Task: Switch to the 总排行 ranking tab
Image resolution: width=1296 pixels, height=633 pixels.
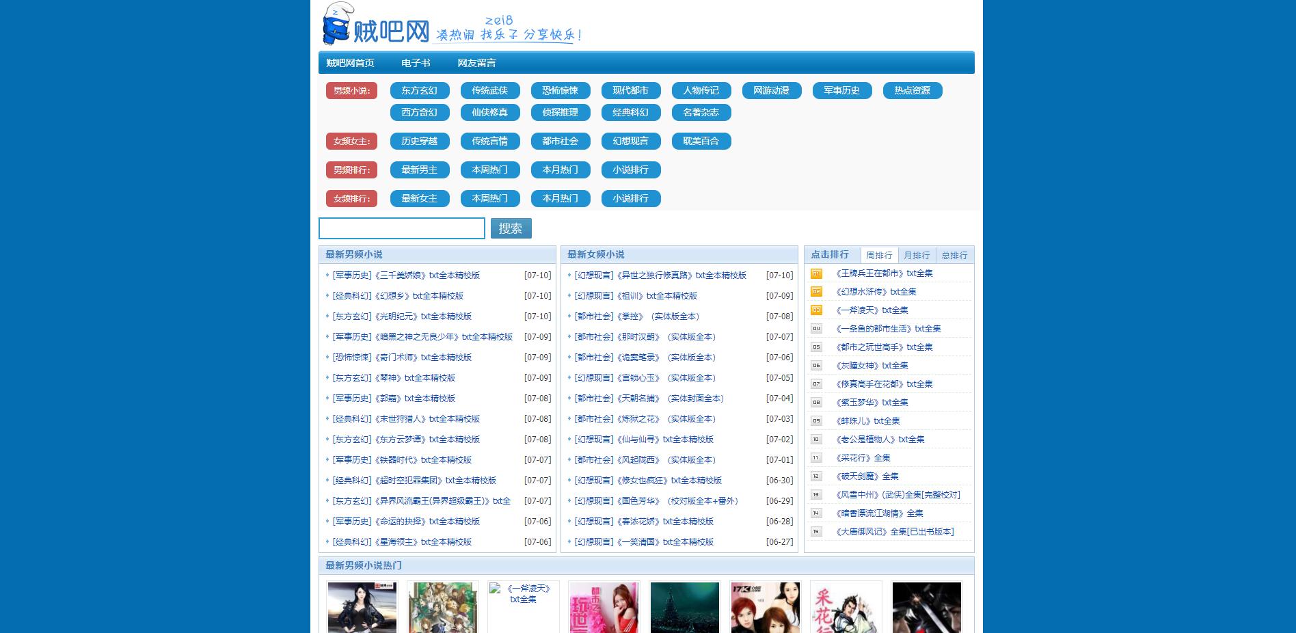Action: (x=954, y=254)
